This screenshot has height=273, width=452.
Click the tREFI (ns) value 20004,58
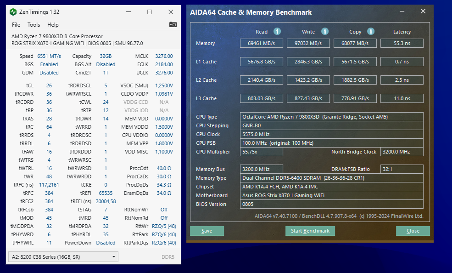pyautogui.click(x=106, y=201)
